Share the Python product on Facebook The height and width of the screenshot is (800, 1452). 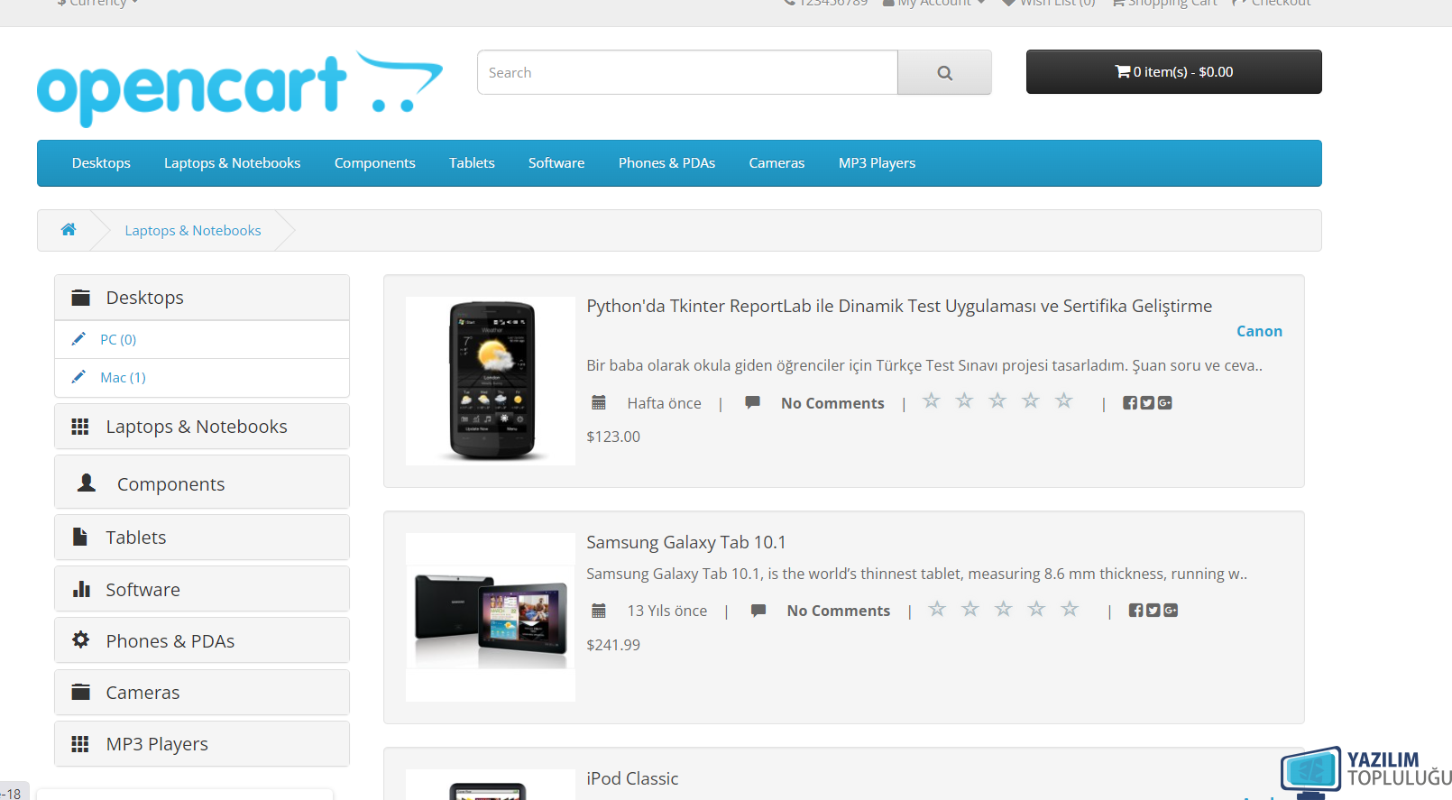pos(1130,403)
